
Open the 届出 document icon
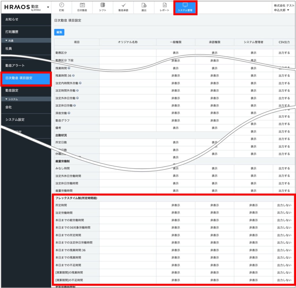click(144, 5)
